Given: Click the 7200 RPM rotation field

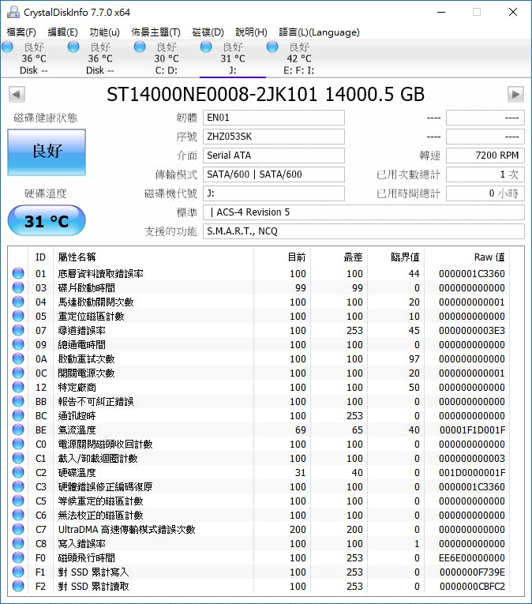Looking at the screenshot, I should click(485, 156).
